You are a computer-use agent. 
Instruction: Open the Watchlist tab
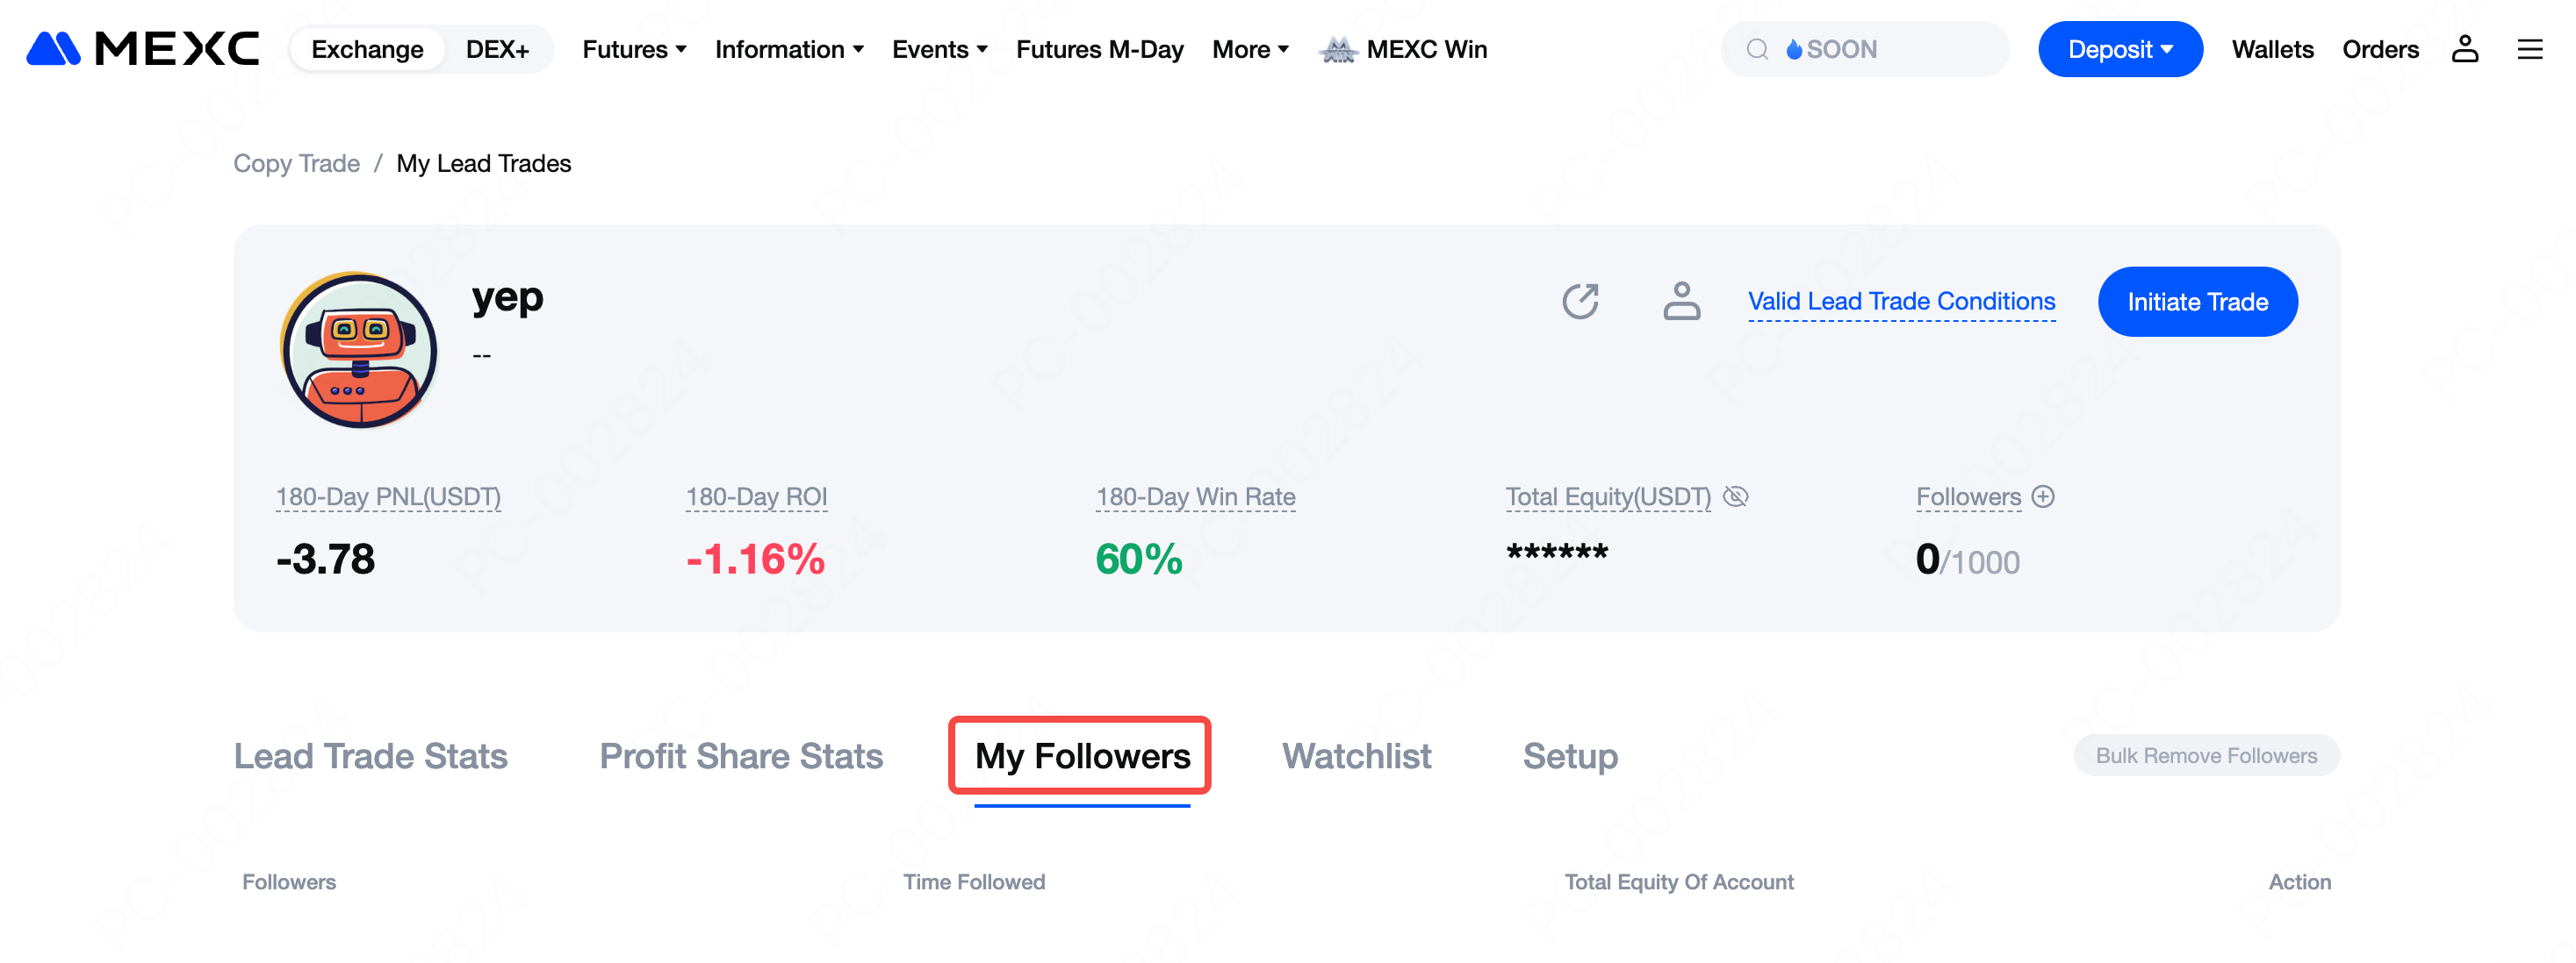(x=1356, y=756)
